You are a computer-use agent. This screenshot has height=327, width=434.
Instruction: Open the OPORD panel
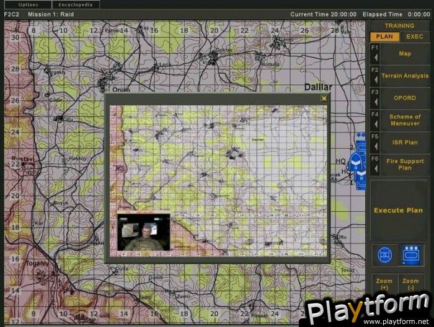tap(405, 98)
